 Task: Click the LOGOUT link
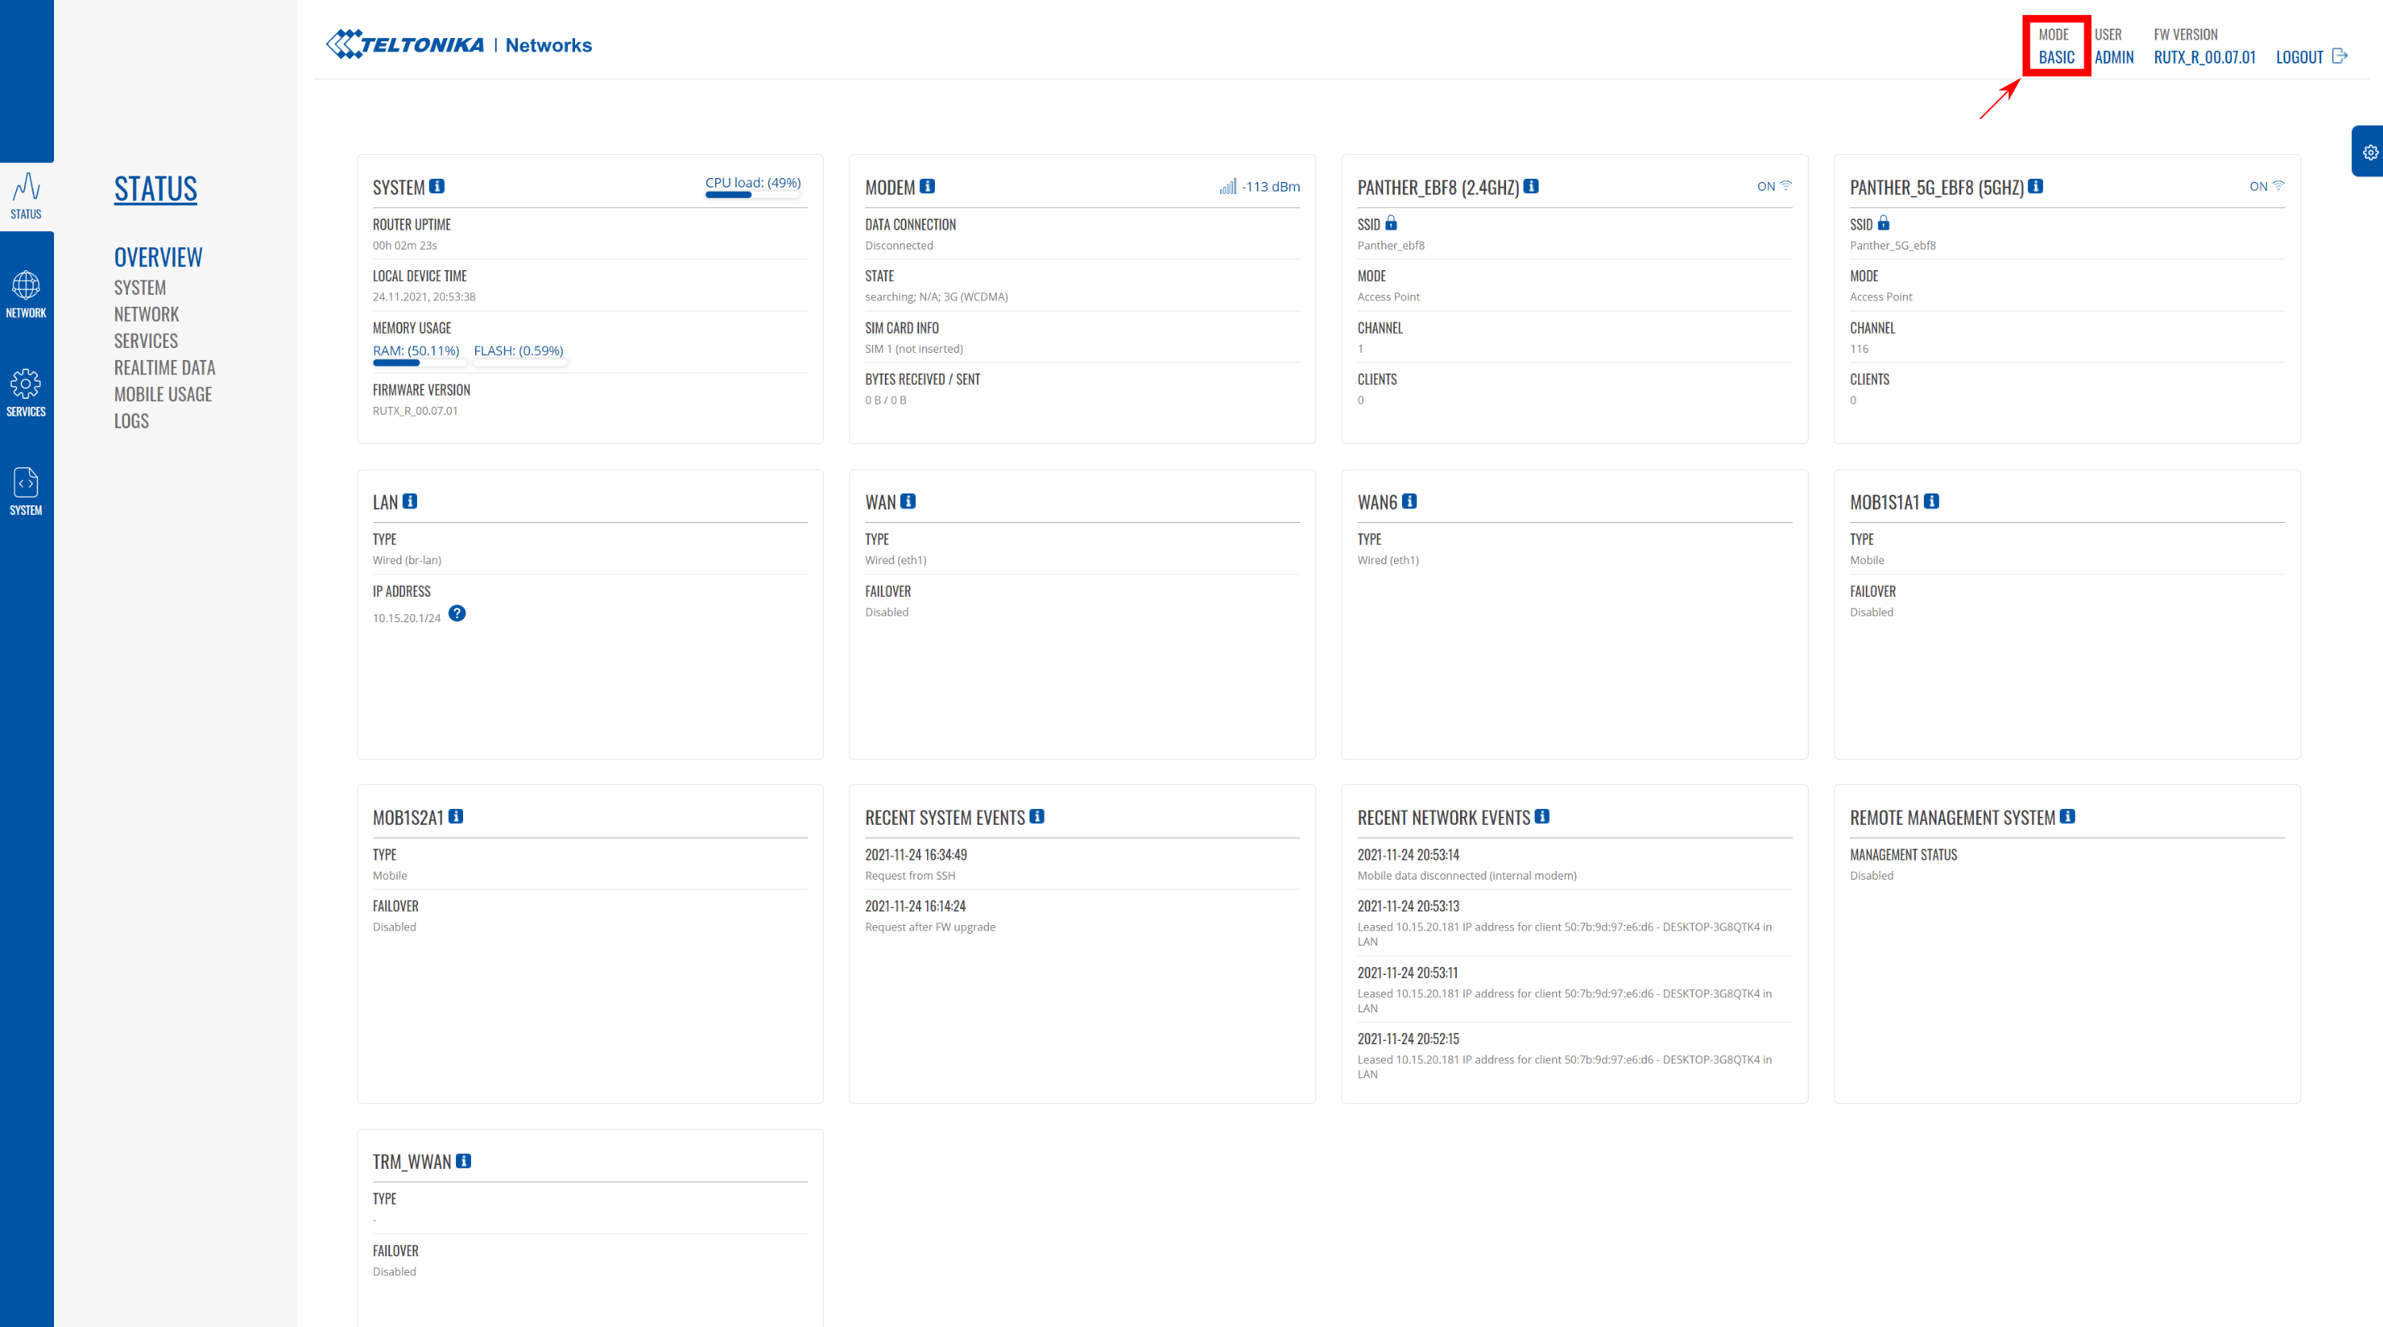[2299, 56]
